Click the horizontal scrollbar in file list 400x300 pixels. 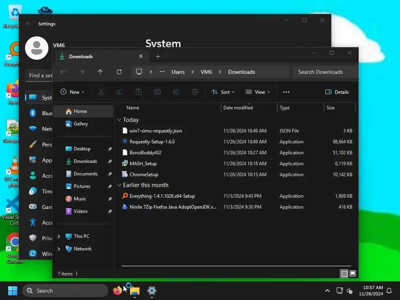click(x=236, y=266)
